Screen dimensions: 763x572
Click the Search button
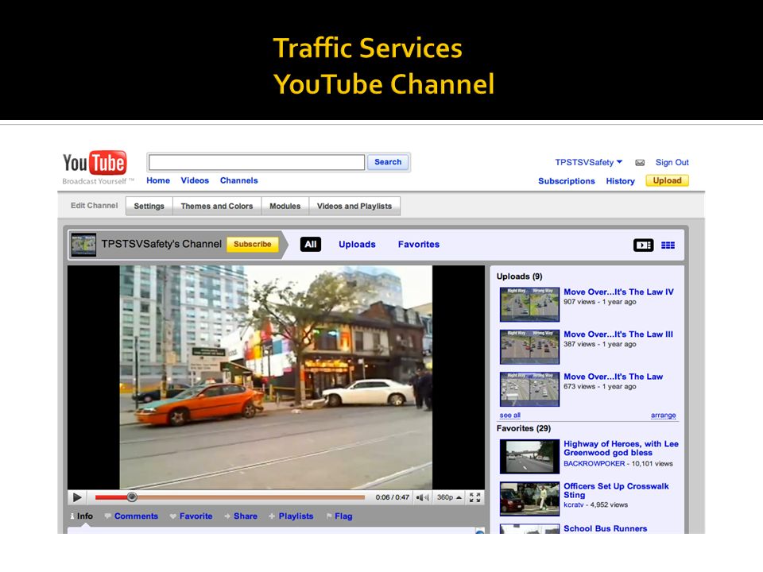pos(388,162)
